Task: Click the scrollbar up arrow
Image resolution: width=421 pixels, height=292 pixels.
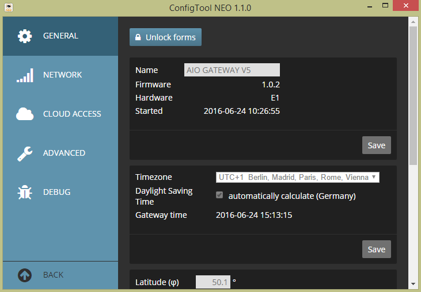Action: click(412, 21)
